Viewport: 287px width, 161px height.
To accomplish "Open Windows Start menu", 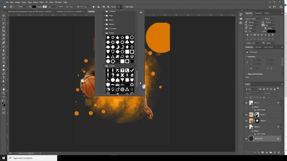I will [4, 158].
